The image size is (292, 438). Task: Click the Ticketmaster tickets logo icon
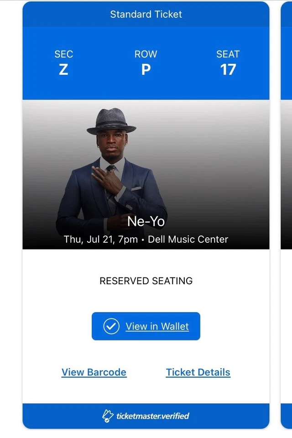click(x=108, y=416)
